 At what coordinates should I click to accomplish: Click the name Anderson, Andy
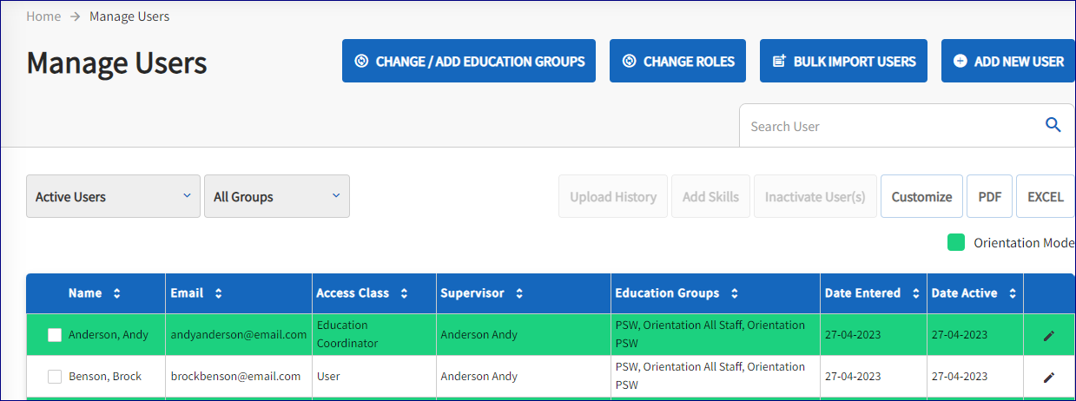pyautogui.click(x=109, y=335)
